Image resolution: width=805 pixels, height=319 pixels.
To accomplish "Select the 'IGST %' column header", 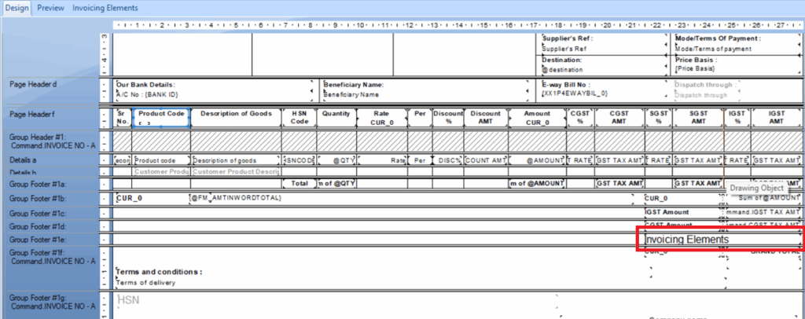I will click(737, 117).
